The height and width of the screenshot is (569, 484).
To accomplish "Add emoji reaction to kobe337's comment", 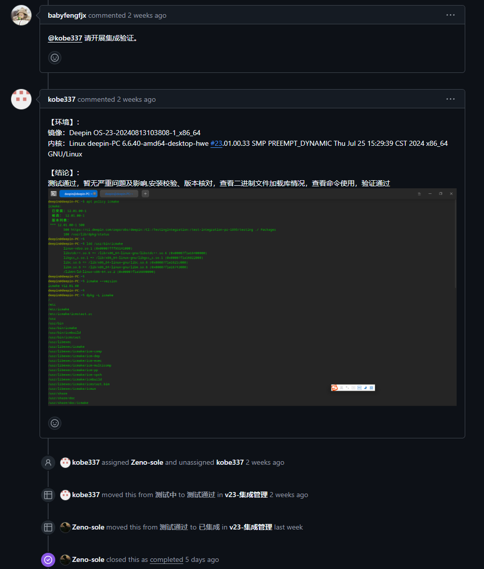I will click(54, 423).
